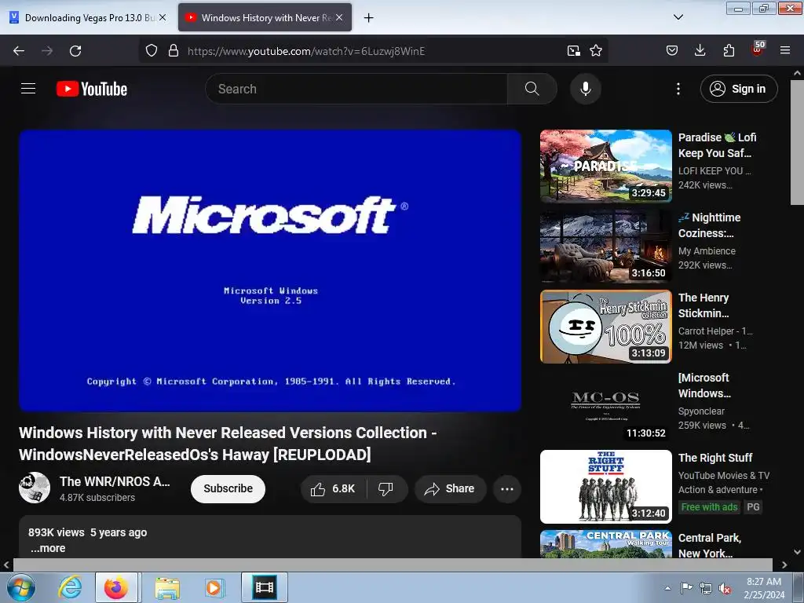Screen dimensions: 804x603
Task: Open the Paradise Lofi thumbnail
Action: (x=605, y=166)
